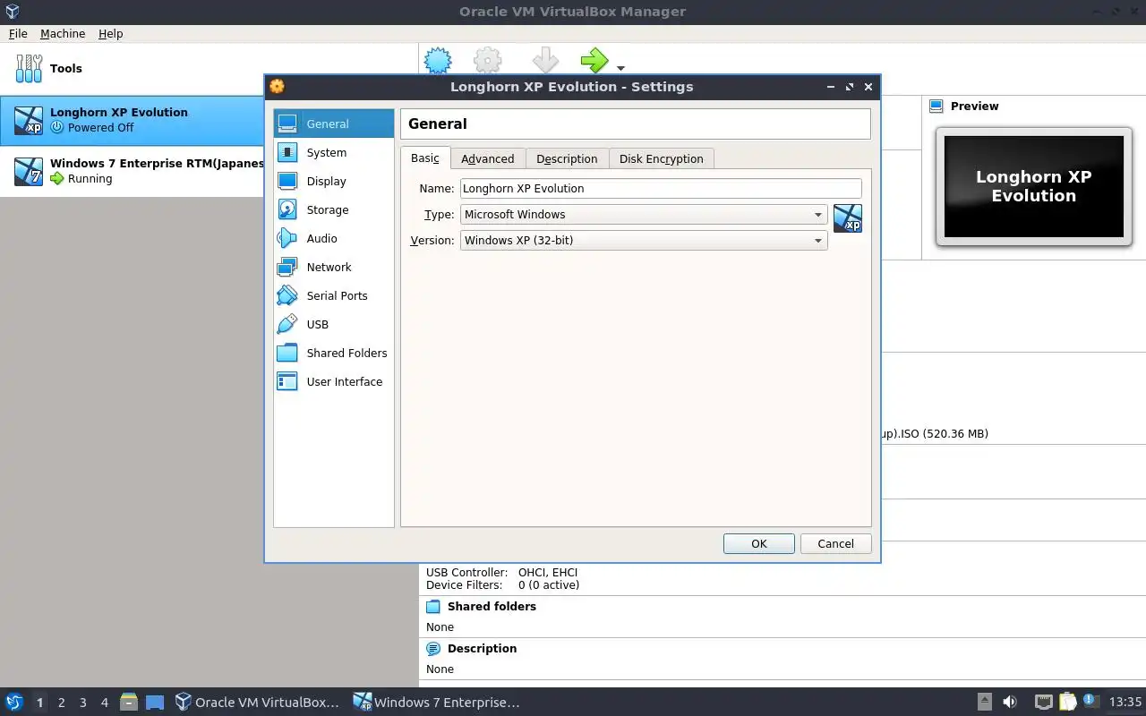
Task: Switch to the Disk Encryption tab
Action: [x=662, y=158]
